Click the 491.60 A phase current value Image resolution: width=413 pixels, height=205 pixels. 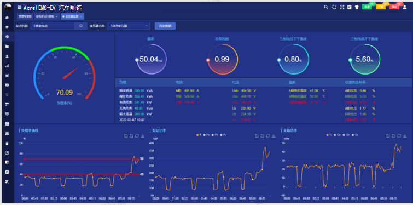(189, 90)
